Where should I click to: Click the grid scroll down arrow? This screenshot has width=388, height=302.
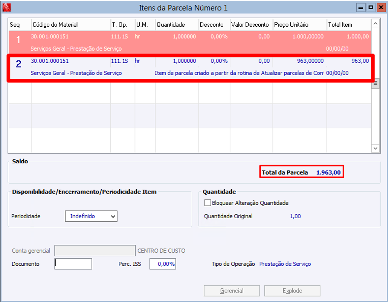tap(375, 148)
